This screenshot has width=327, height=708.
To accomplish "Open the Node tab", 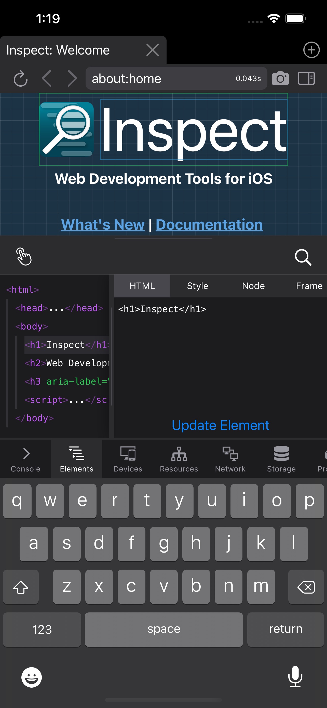I will (x=253, y=286).
